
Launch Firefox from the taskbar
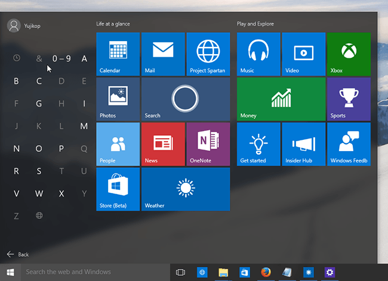tap(266, 272)
